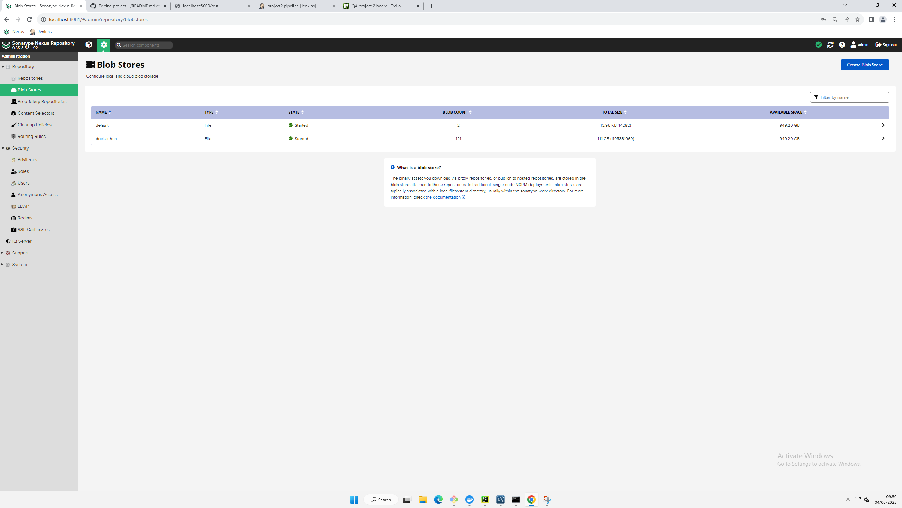Click the Create Blob Store button
The height and width of the screenshot is (508, 902).
(x=865, y=65)
